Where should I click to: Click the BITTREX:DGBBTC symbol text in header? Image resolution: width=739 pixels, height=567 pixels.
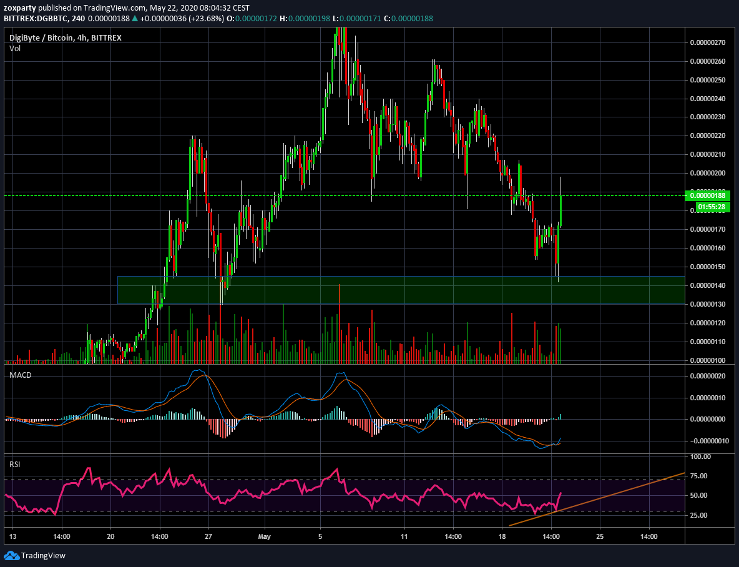[36, 18]
